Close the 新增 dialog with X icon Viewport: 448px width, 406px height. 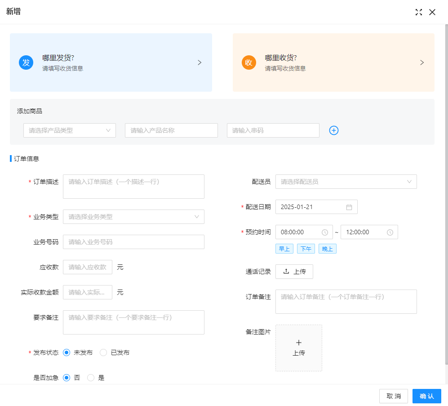click(432, 12)
